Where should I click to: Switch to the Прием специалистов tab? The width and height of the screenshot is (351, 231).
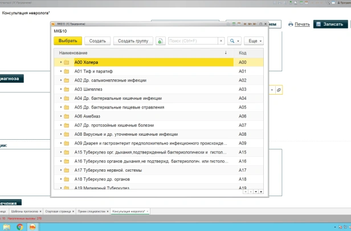[x=91, y=212]
